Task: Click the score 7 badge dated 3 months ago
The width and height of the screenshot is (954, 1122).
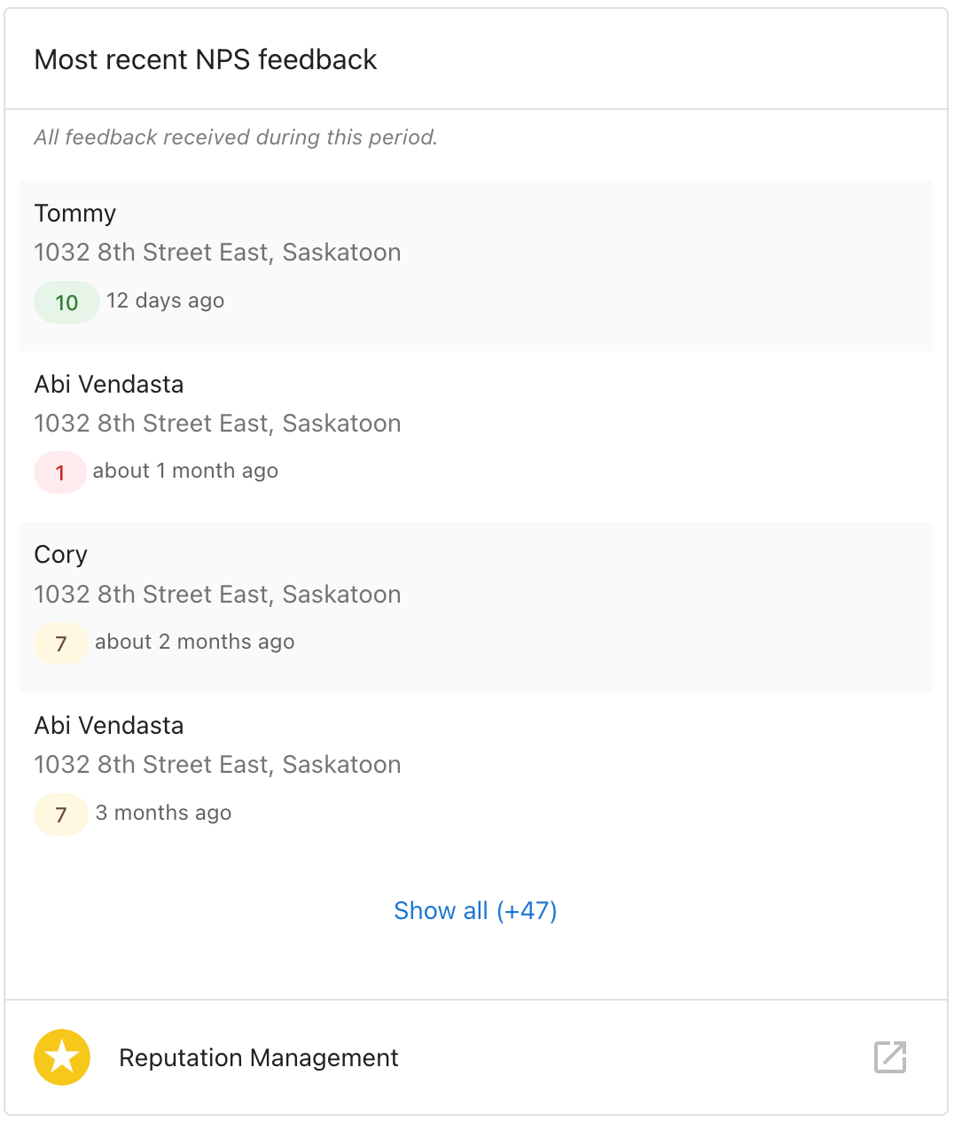Action: (x=60, y=814)
